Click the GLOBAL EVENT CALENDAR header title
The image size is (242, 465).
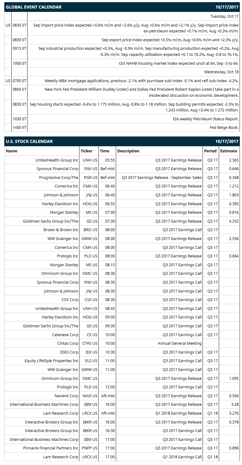point(34,7)
